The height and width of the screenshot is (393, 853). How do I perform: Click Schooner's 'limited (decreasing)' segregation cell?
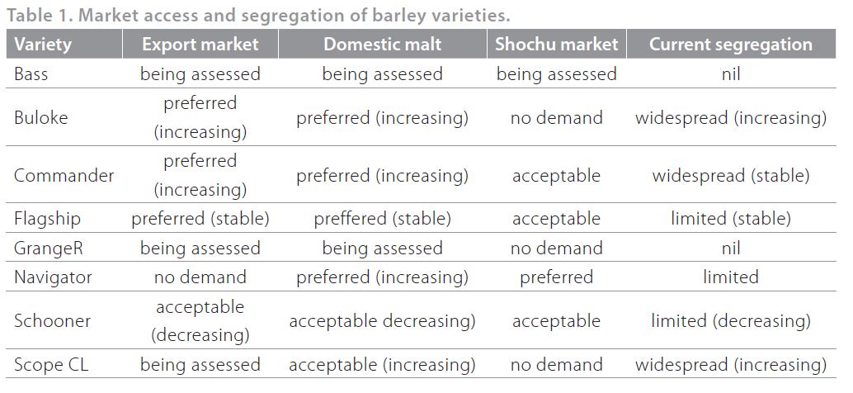pyautogui.click(x=730, y=320)
